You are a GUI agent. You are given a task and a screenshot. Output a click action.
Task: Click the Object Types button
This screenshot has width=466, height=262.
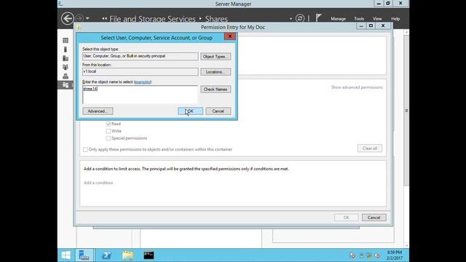[216, 57]
